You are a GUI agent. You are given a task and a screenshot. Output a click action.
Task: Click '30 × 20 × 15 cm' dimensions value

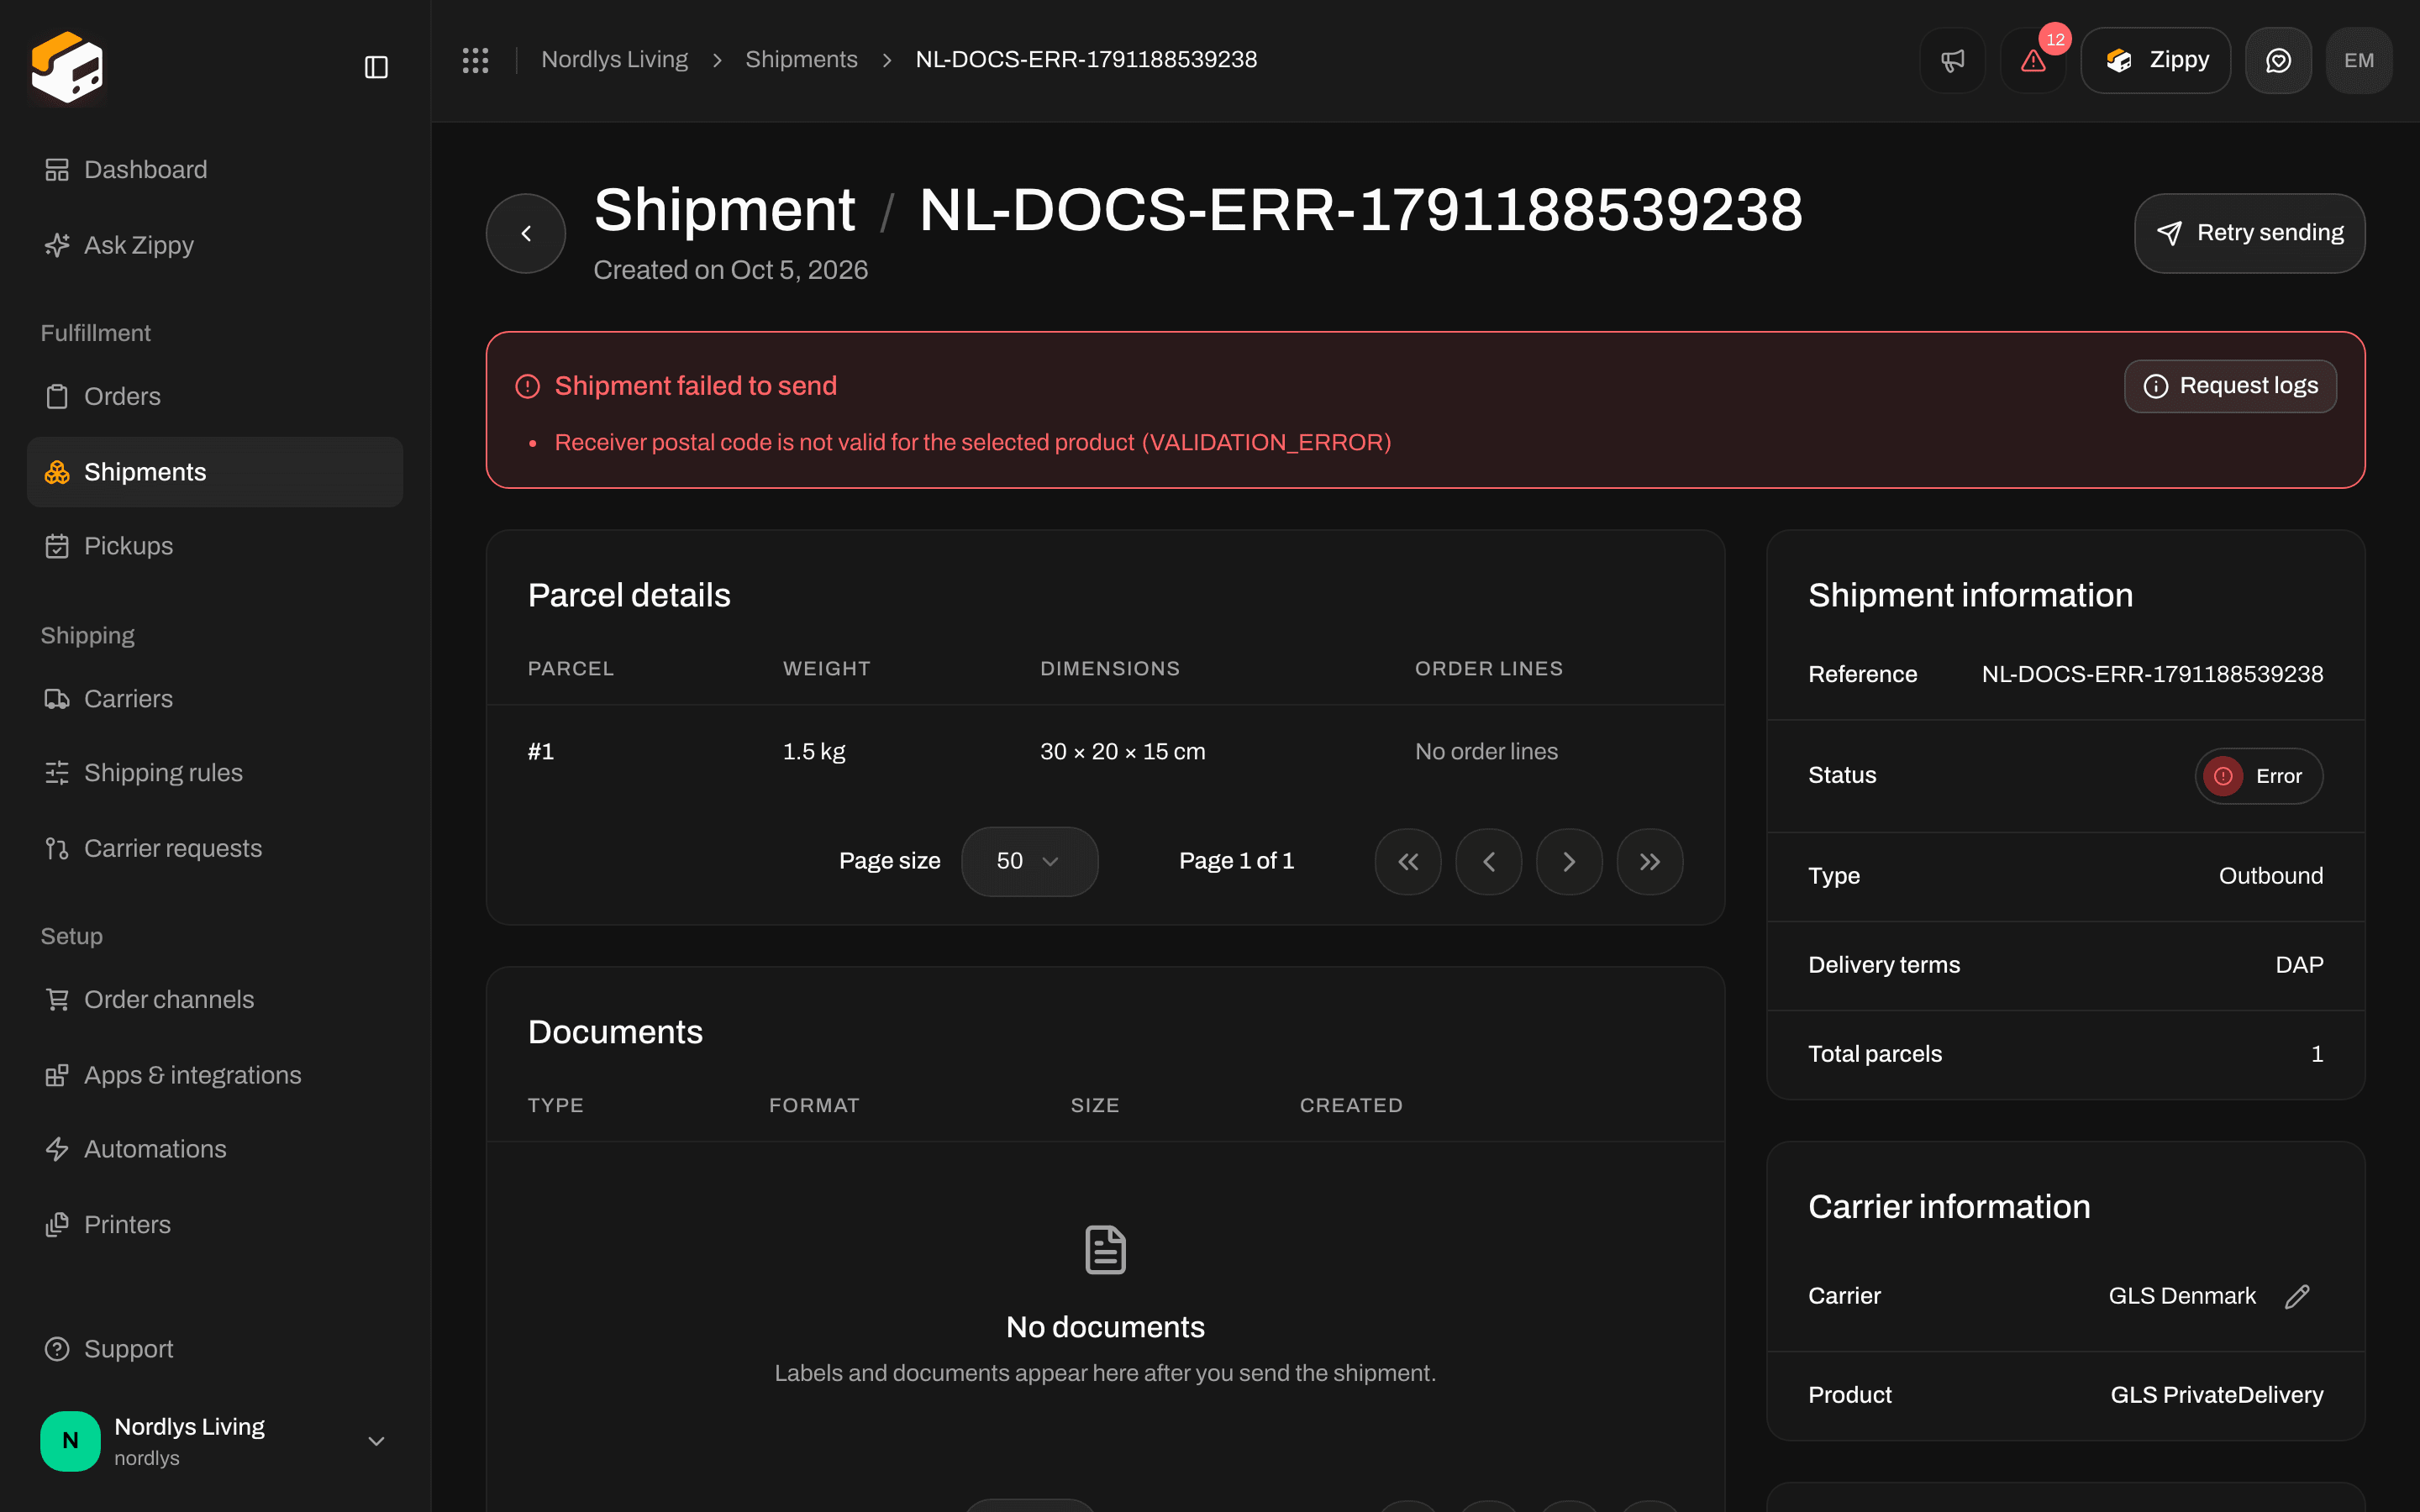coord(1122,752)
